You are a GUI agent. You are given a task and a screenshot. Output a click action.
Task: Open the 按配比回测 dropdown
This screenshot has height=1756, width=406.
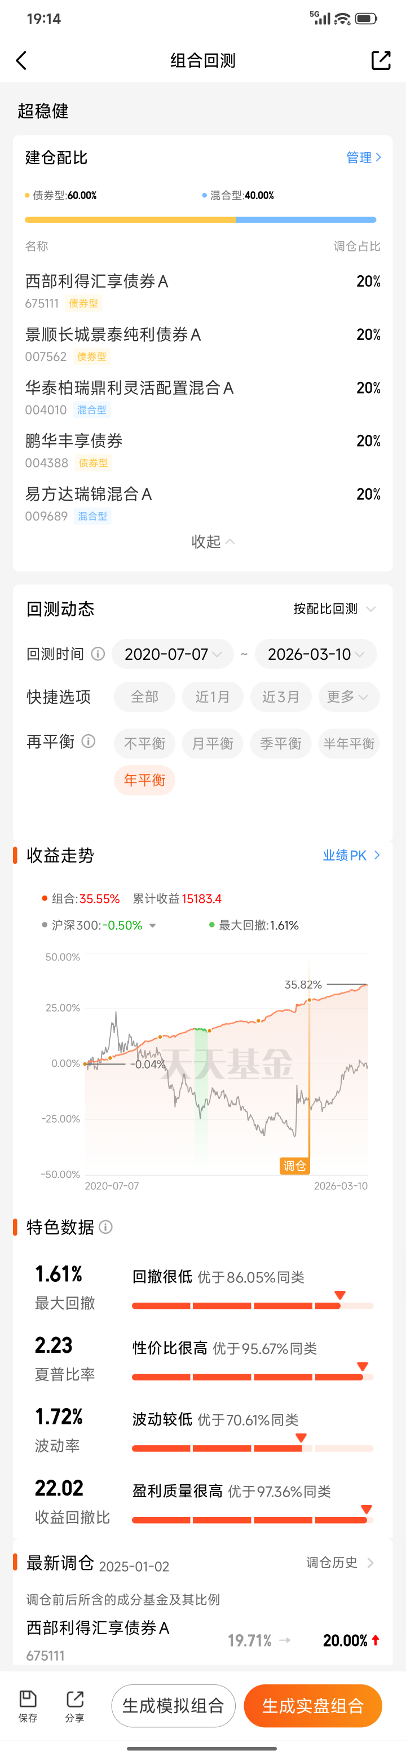334,609
